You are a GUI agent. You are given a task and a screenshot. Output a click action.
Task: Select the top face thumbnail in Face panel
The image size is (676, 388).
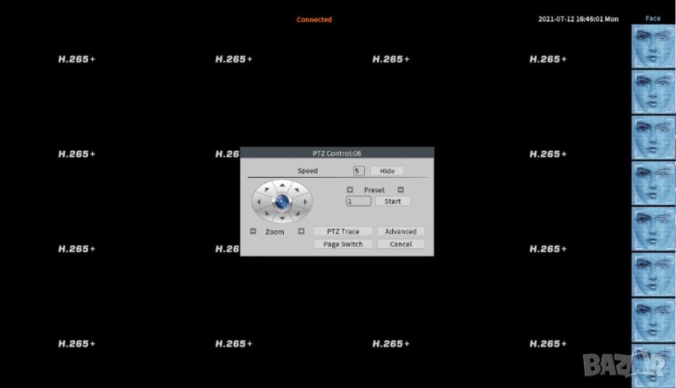tap(653, 46)
